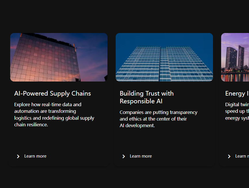Click the AI-Powered Supply Chains heading

click(53, 94)
